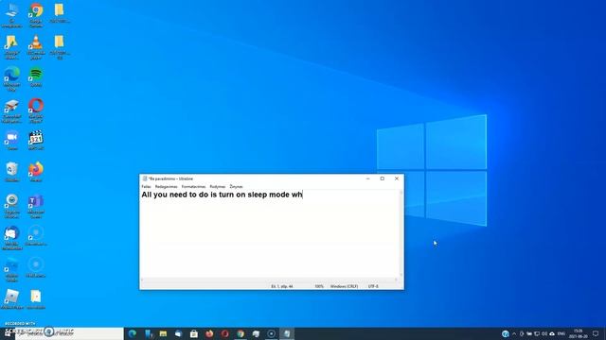The width and height of the screenshot is (606, 340).
Task: Open the OneDrive cloud tray icon
Action: (x=552, y=333)
